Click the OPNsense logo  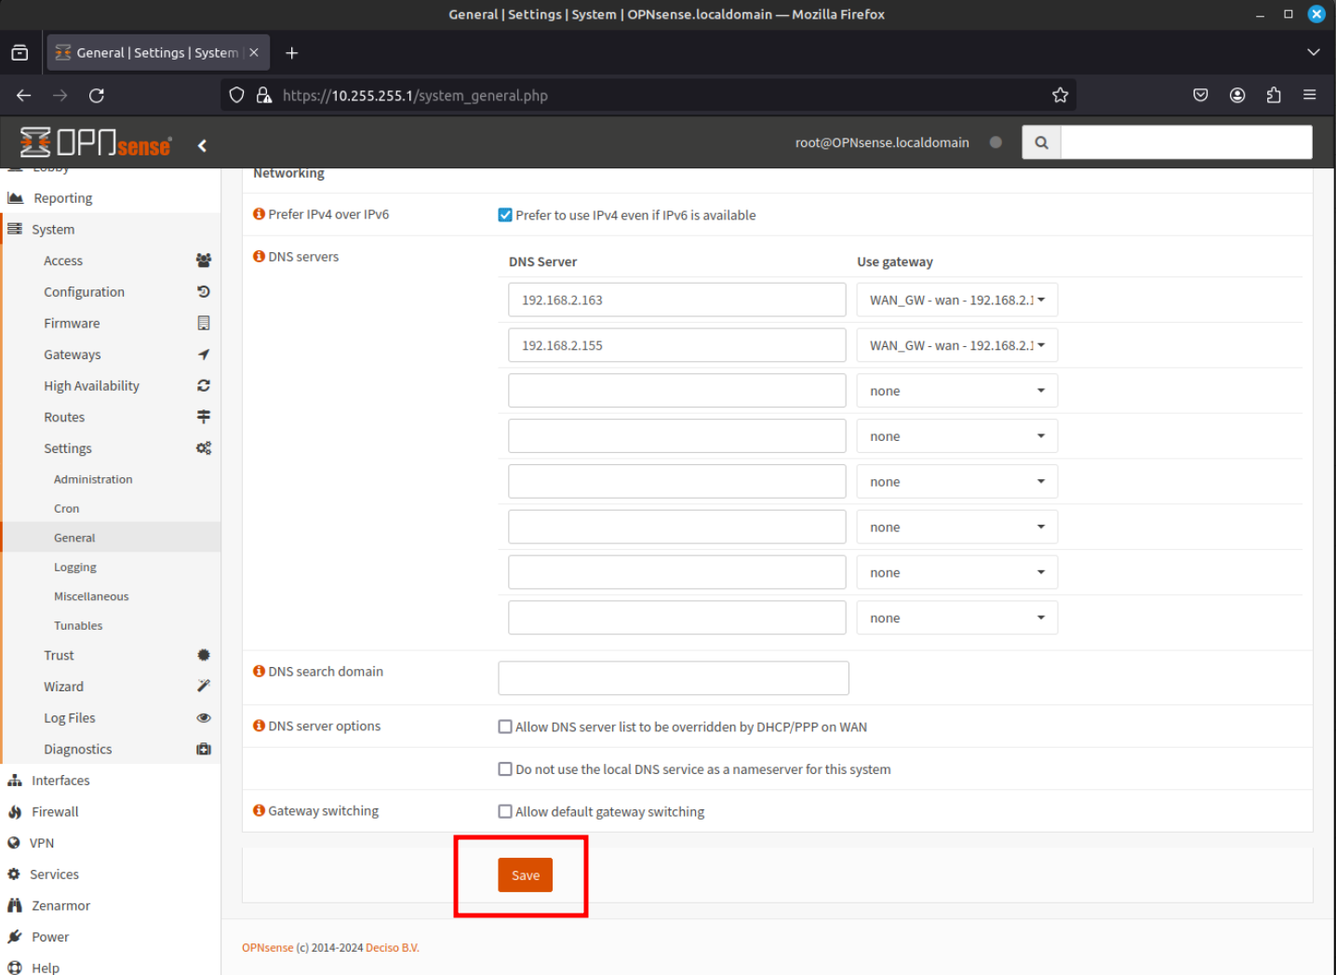(96, 142)
